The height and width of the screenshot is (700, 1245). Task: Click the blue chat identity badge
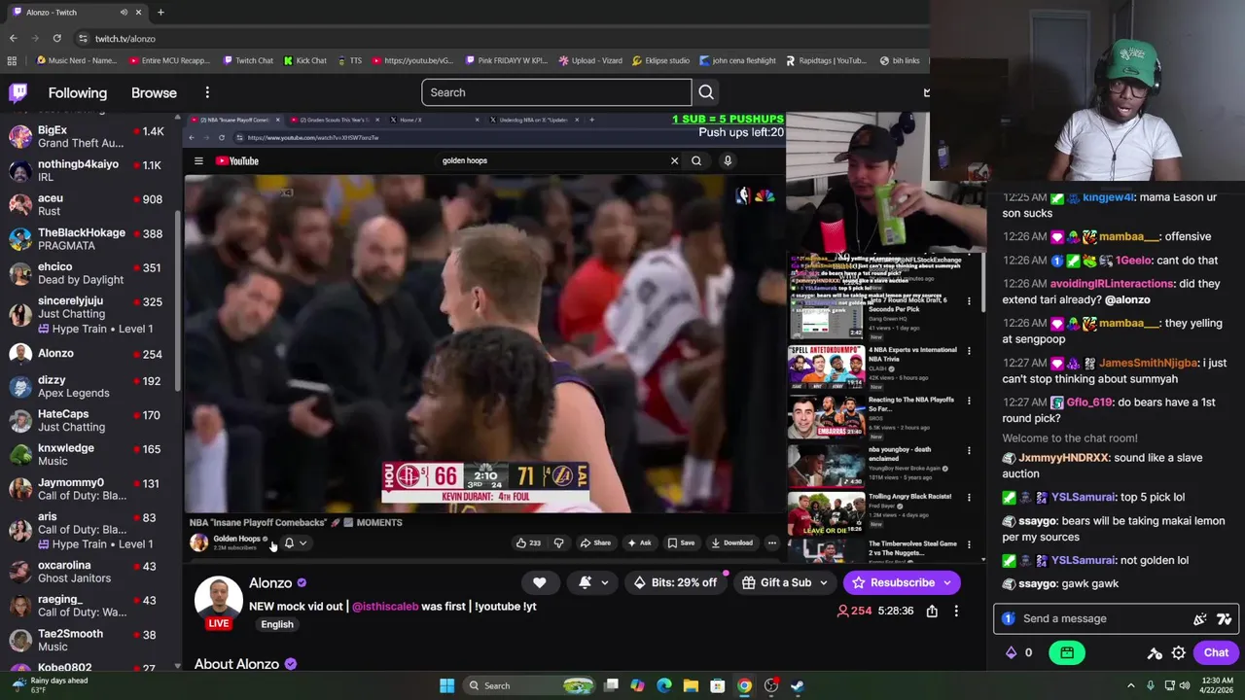click(x=1009, y=618)
